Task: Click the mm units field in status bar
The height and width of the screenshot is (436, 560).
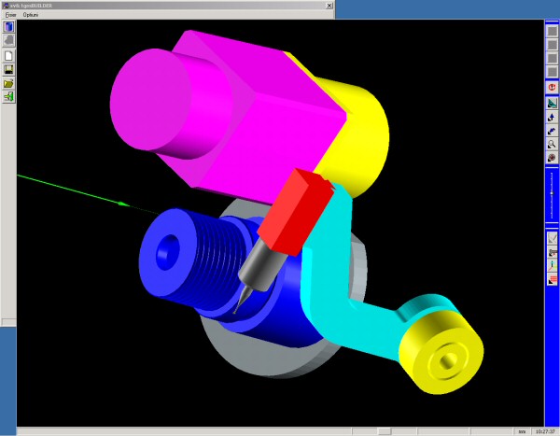Action: coord(522,431)
